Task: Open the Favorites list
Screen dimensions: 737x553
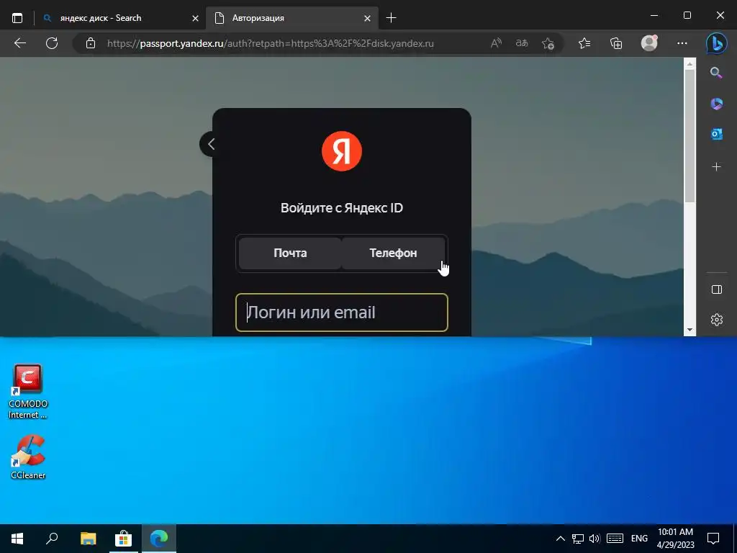Action: click(x=584, y=43)
